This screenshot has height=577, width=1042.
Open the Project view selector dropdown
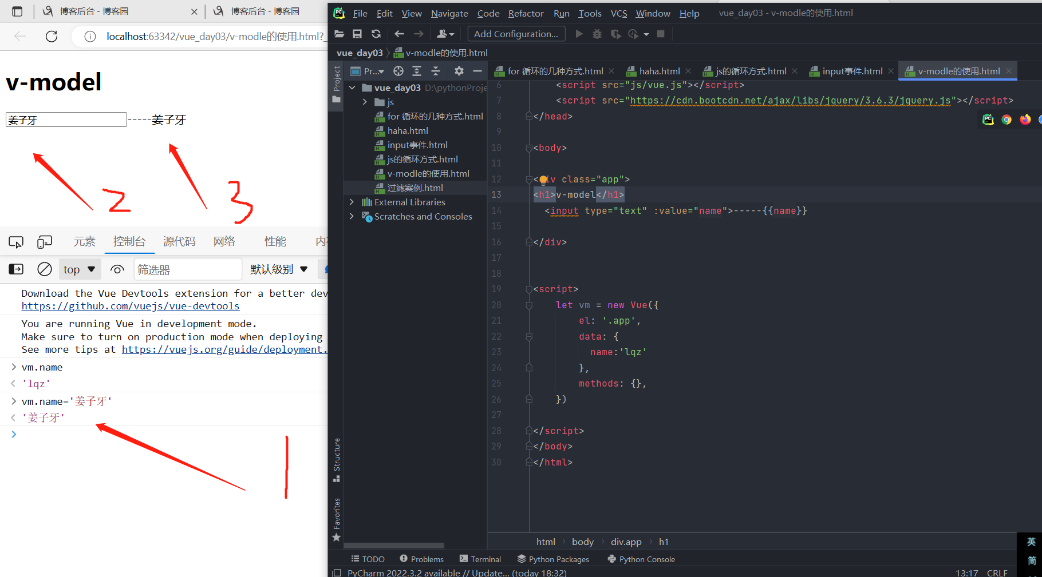pyautogui.click(x=368, y=71)
